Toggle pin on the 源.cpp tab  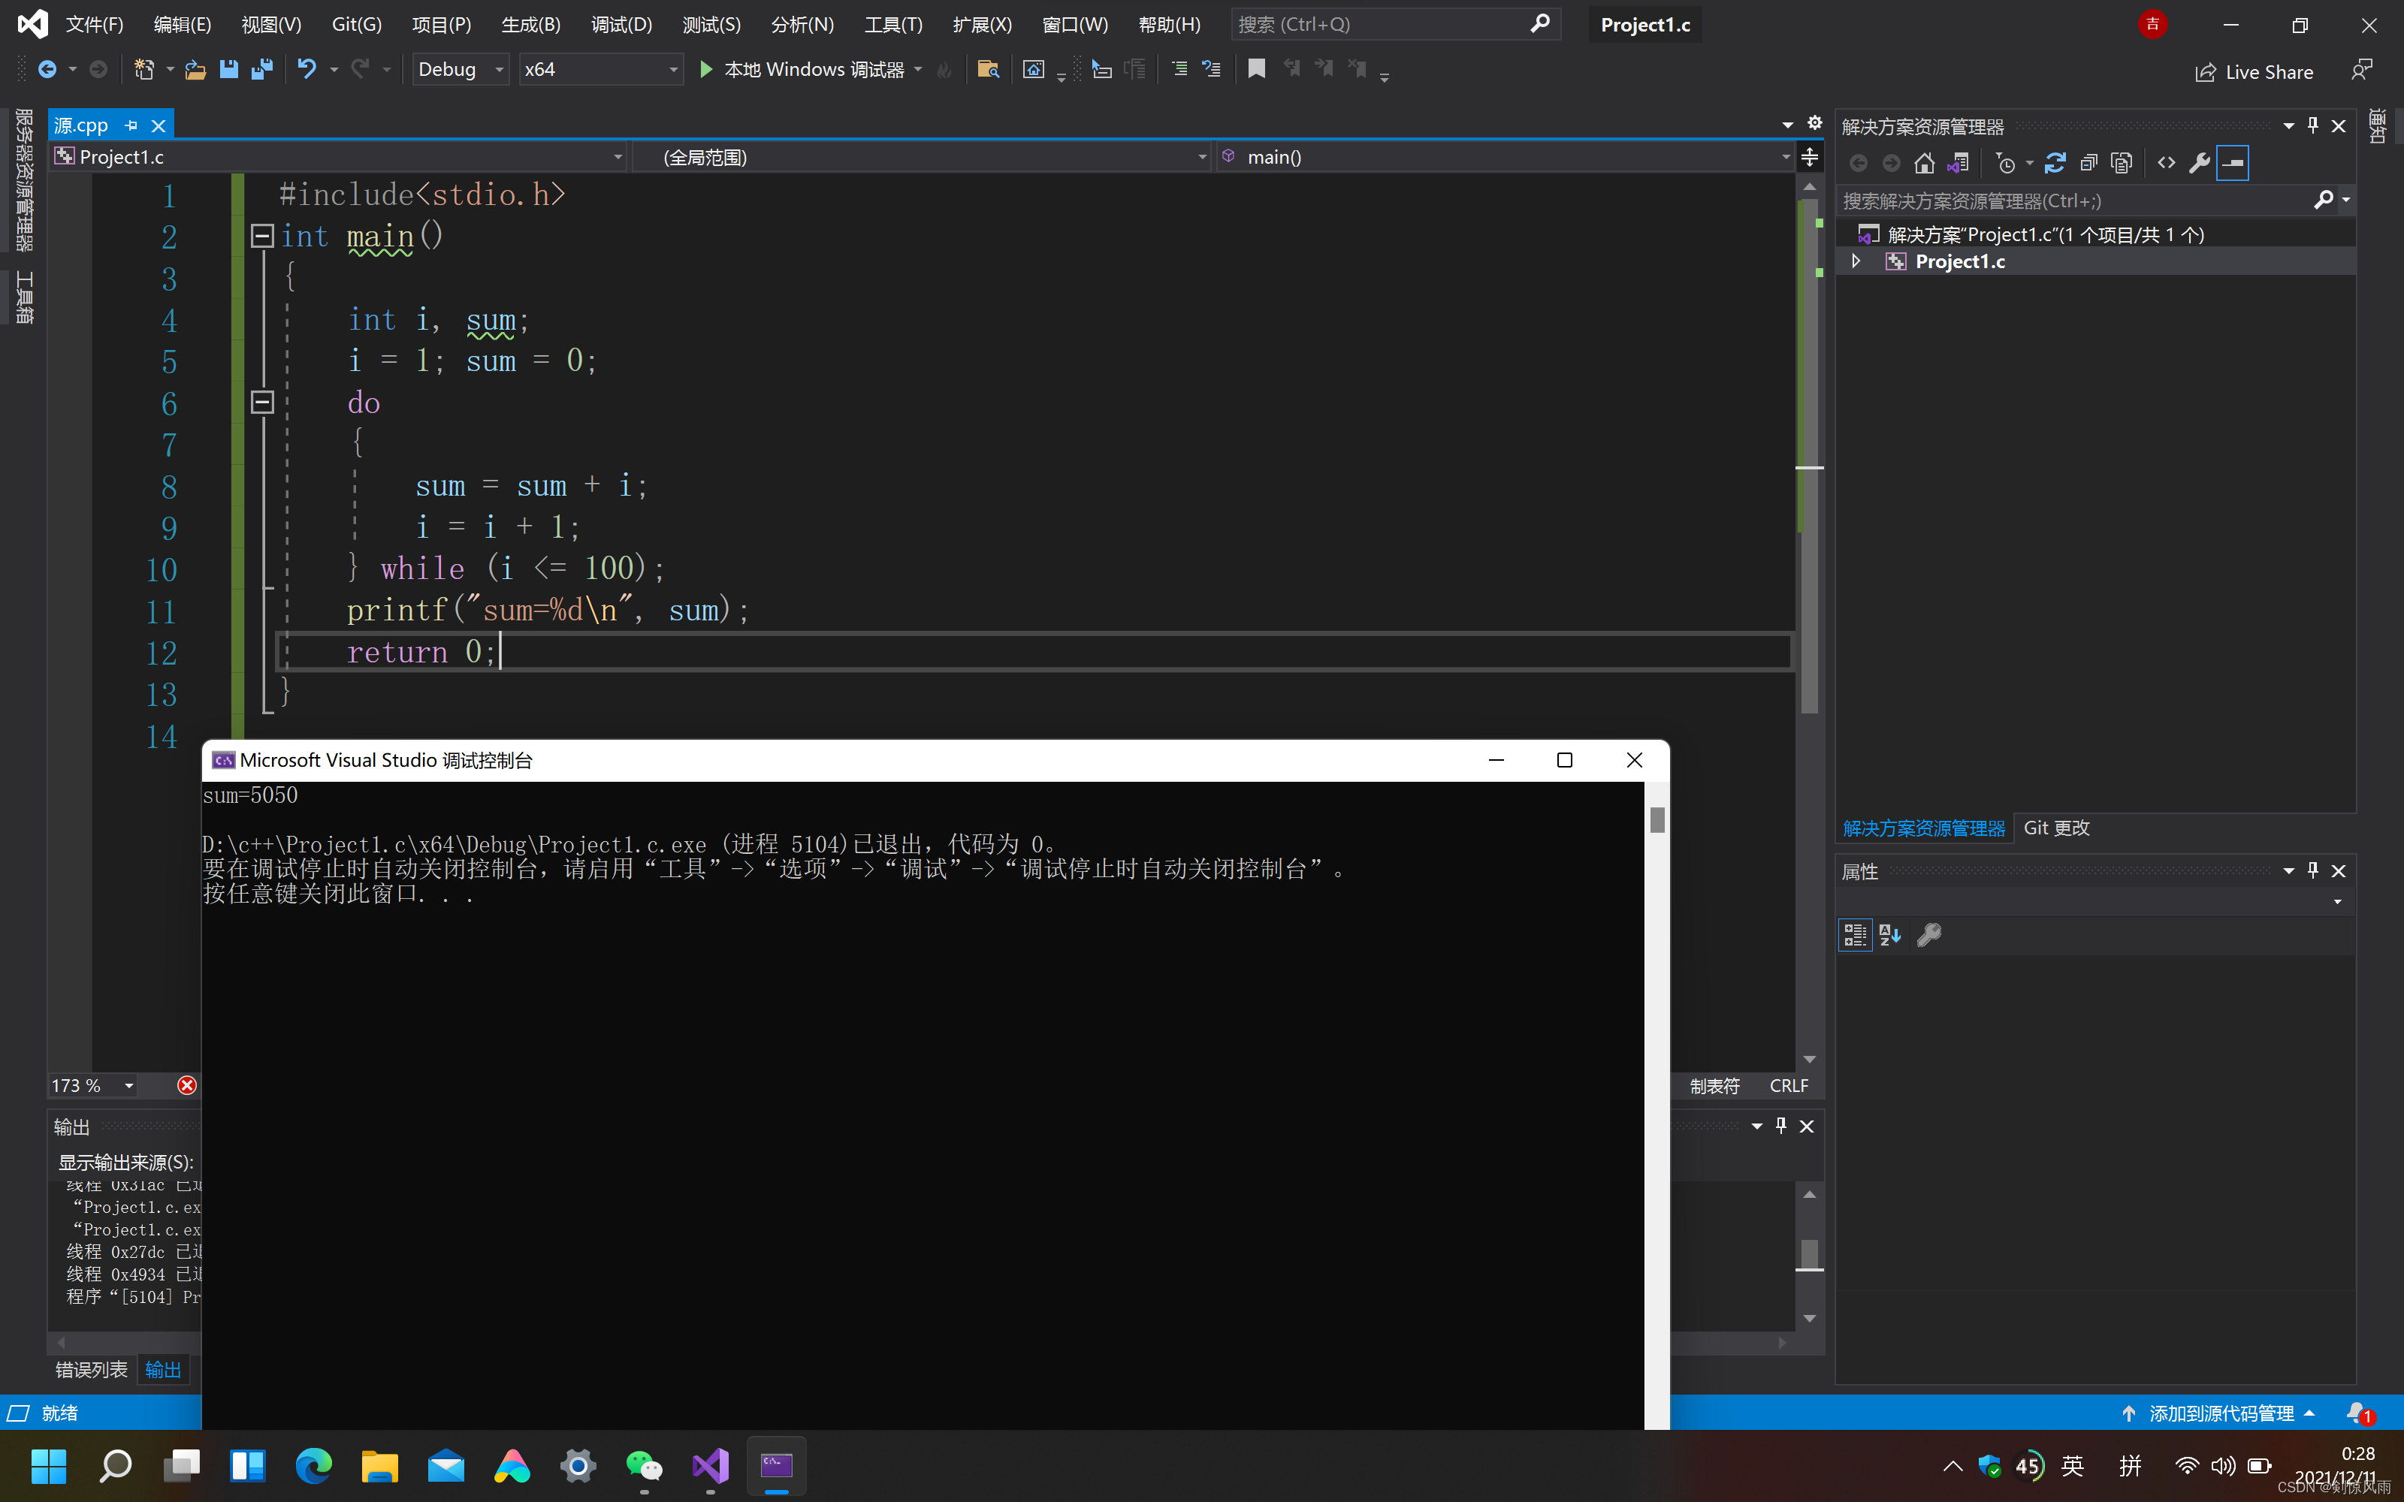coord(132,125)
